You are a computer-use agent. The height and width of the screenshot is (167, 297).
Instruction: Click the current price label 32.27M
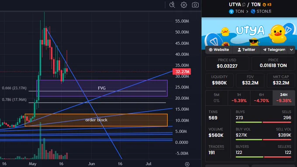[182, 72]
